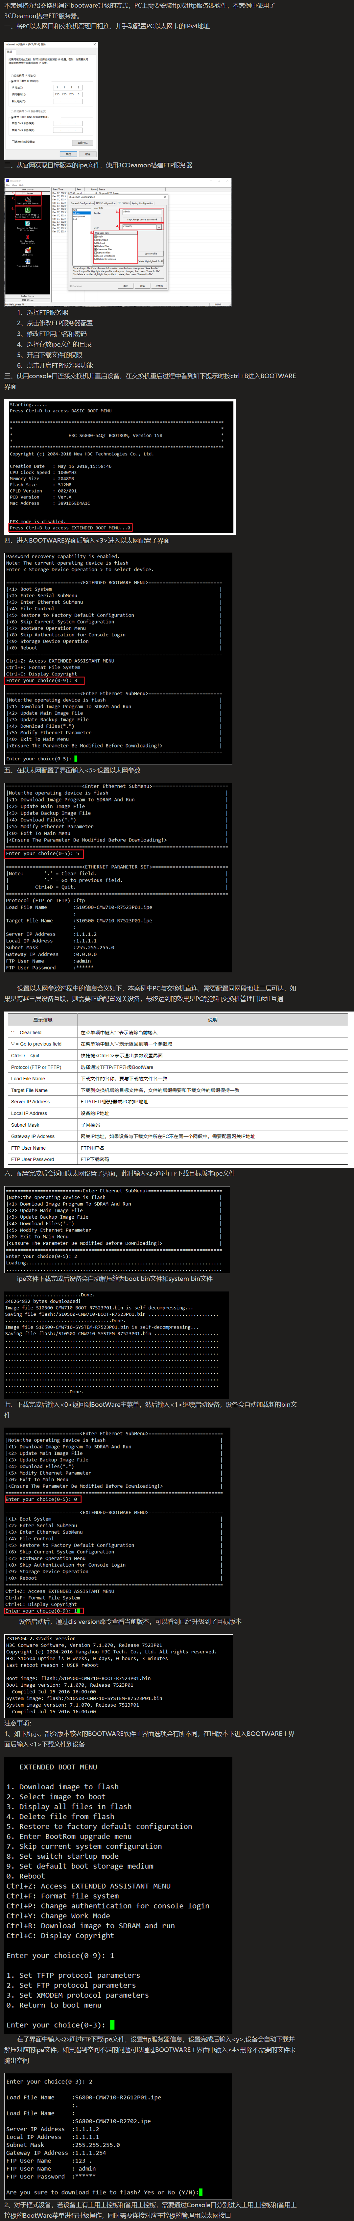Expand the TFTP Client panel section
This screenshot has height=2221, width=354.
pyautogui.click(x=28, y=299)
